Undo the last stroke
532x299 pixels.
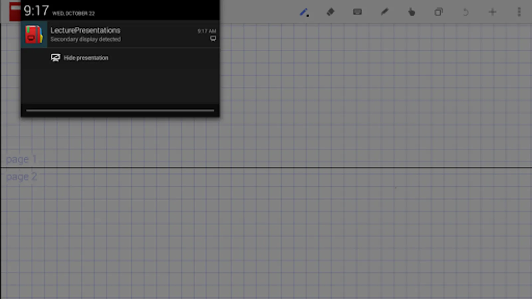point(465,12)
